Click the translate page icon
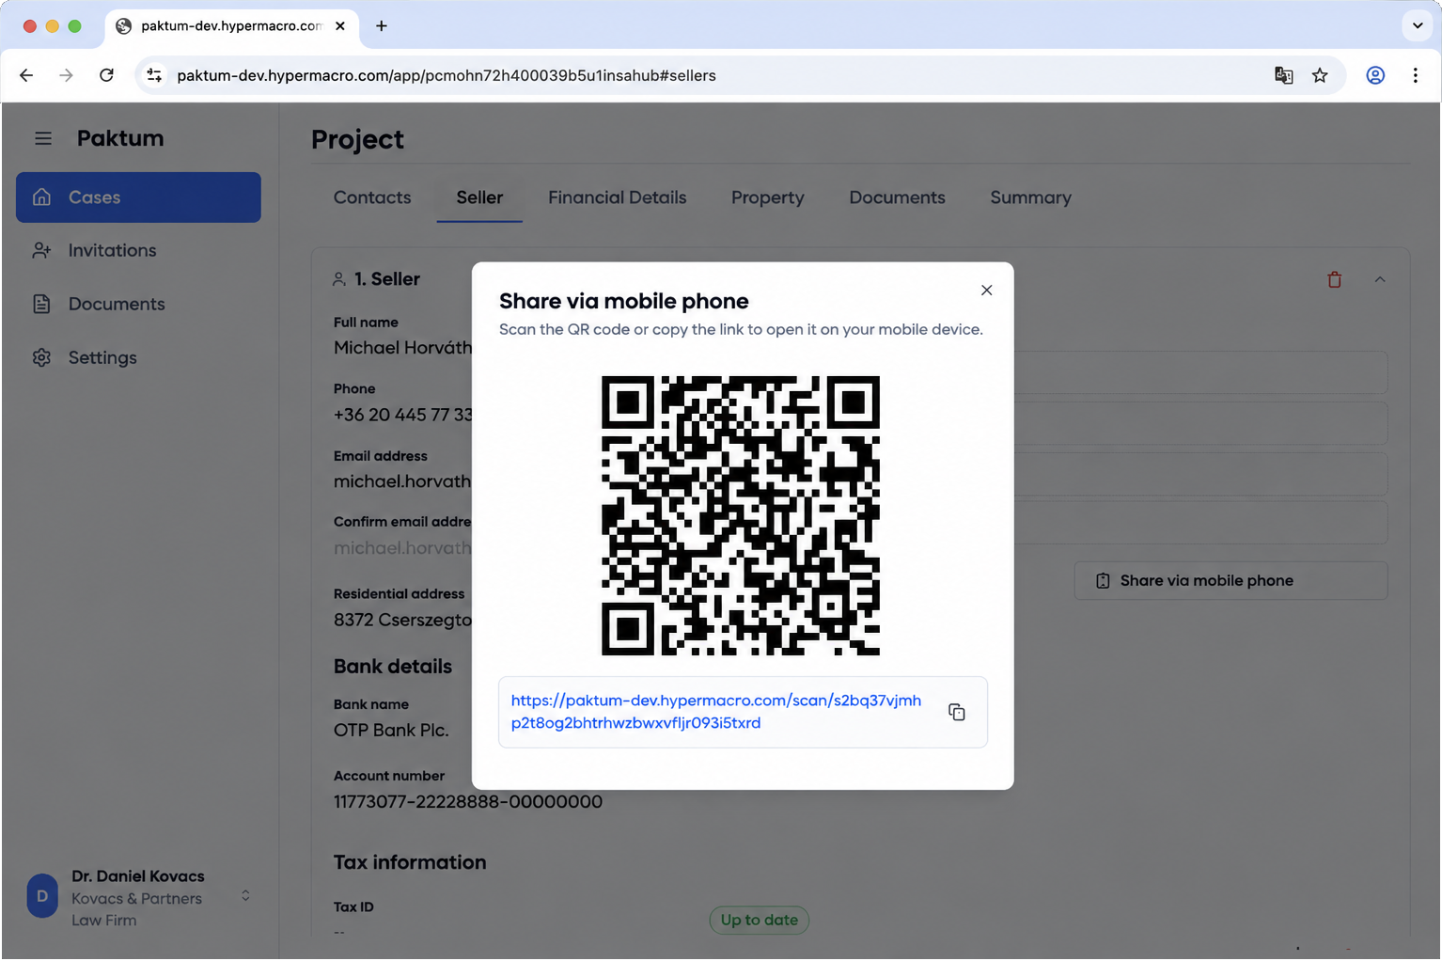Screen dimensions: 1442x961 1283,75
